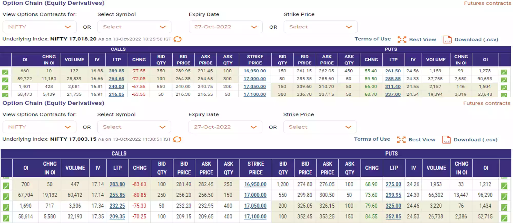513x223 pixels.
Task: Open strike price 17,000.00 in lower table
Action: [255, 195]
